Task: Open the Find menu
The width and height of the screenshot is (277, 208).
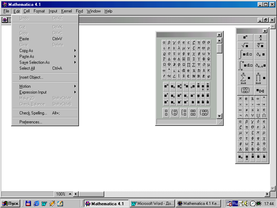Action: click(79, 11)
